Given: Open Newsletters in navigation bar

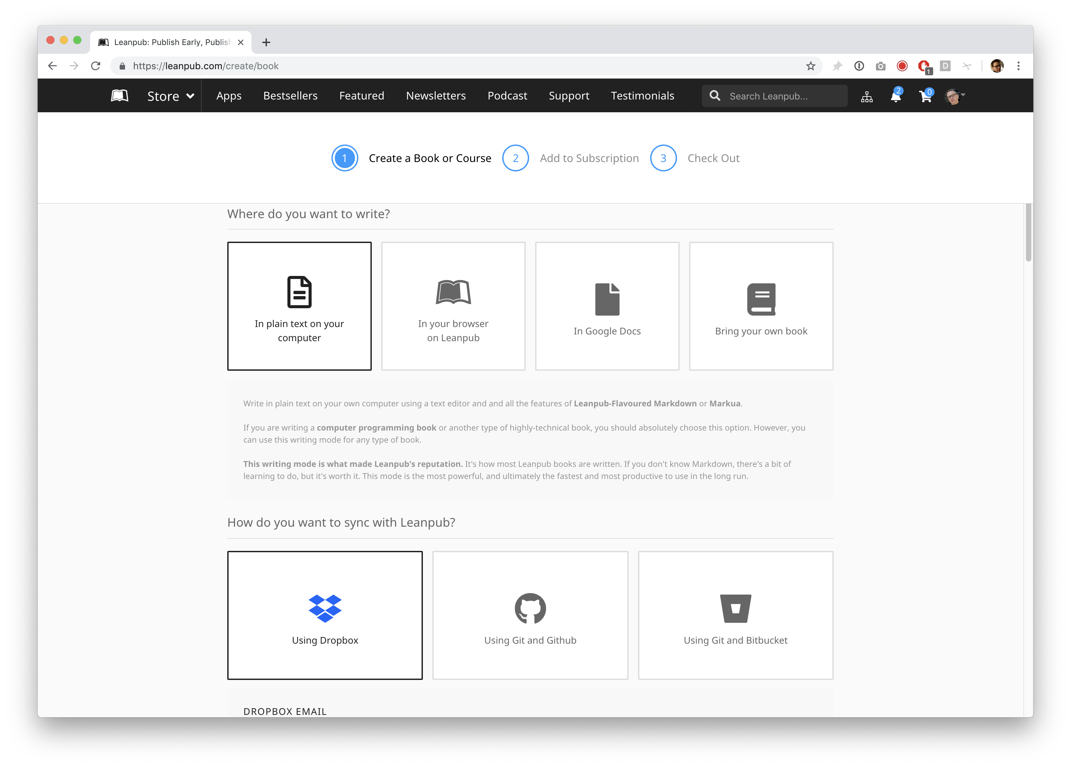Looking at the screenshot, I should pyautogui.click(x=436, y=96).
